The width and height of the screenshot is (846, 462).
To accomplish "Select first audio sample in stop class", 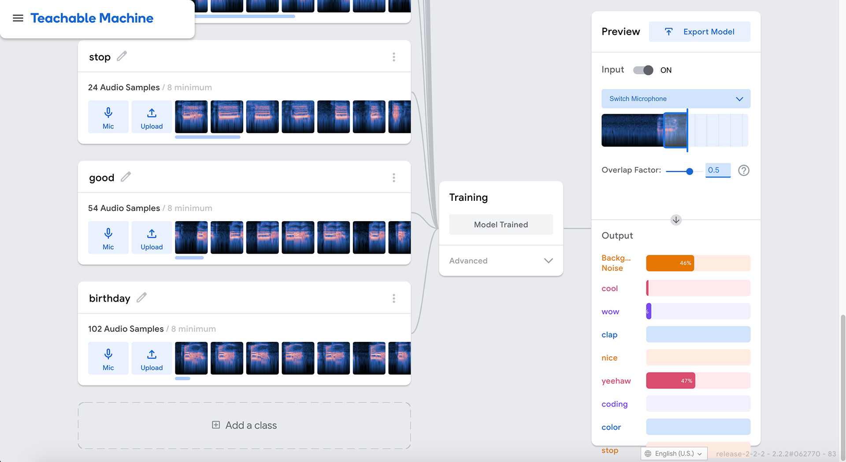I will point(191,117).
